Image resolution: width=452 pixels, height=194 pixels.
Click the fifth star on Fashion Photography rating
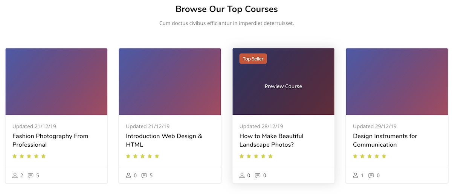pyautogui.click(x=43, y=156)
